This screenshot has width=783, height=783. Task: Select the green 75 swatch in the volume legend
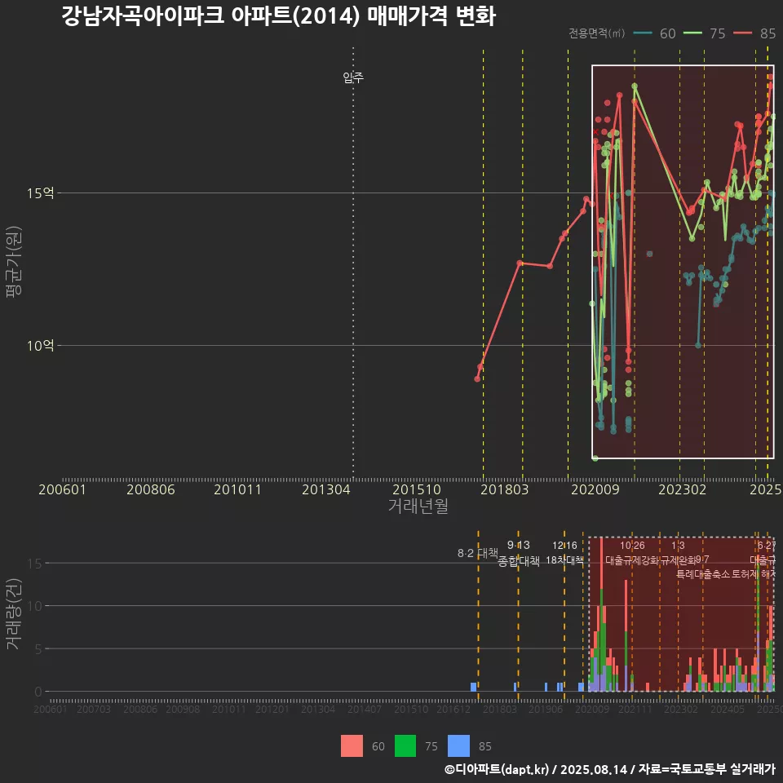point(405,746)
